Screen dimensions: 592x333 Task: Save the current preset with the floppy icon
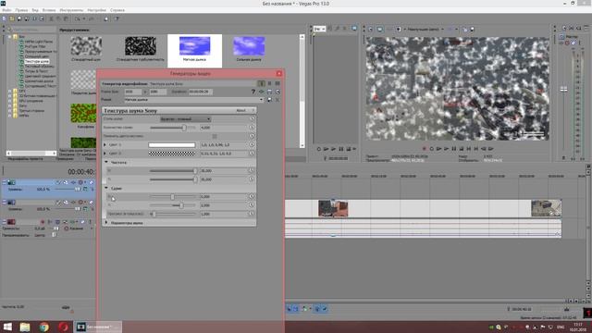pyautogui.click(x=269, y=100)
